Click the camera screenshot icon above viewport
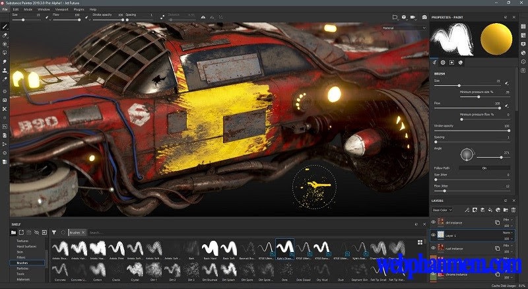The width and height of the screenshot is (528, 289). [424, 17]
